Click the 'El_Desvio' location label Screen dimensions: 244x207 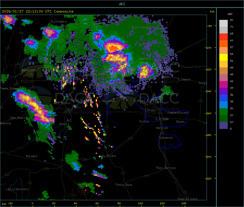(63, 103)
